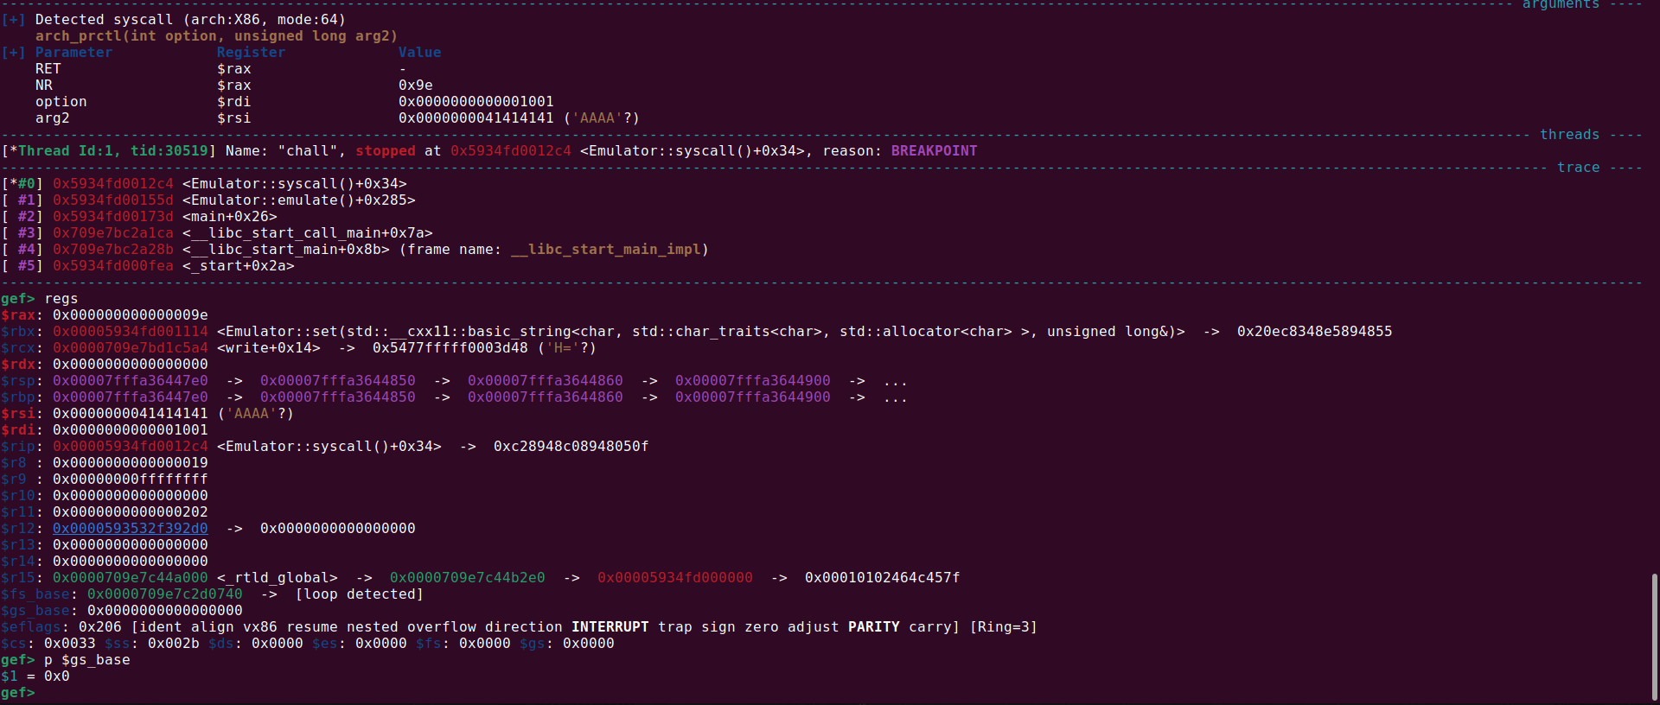The height and width of the screenshot is (705, 1660).
Task: Click $rax register value 0x000000000000009e
Action: click(130, 314)
